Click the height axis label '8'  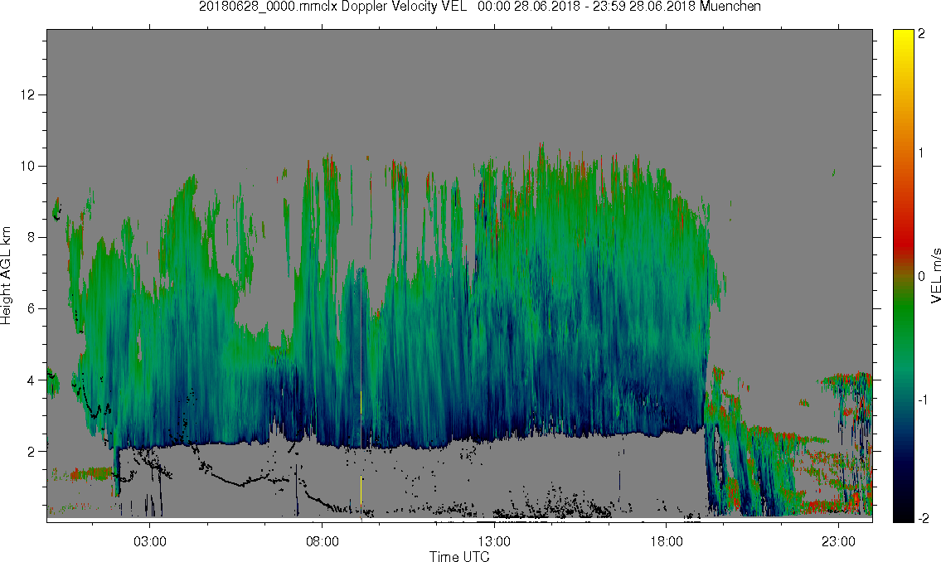[x=32, y=238]
